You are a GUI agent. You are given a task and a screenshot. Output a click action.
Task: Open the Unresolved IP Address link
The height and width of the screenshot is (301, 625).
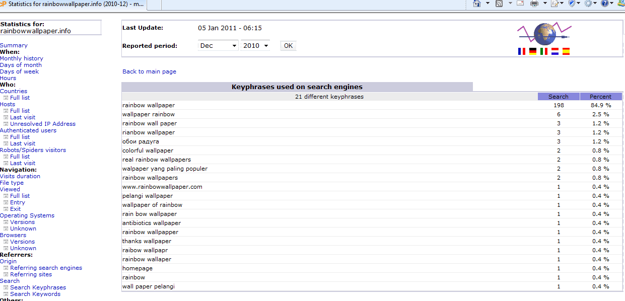[43, 124]
